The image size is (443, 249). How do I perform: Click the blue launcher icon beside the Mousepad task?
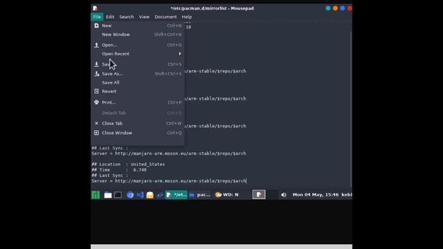(x=160, y=195)
